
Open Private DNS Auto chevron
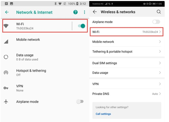pyautogui.click(x=160, y=94)
